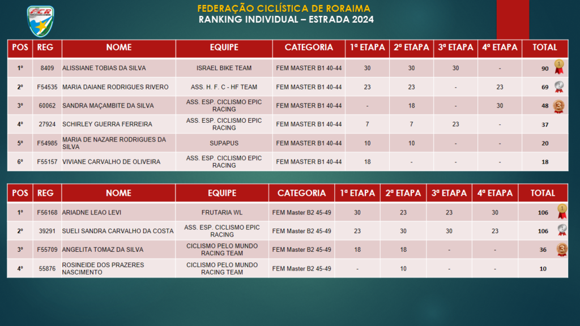Click the FCR federation shield logo
Viewport: 580px width, 326px height.
(40, 21)
